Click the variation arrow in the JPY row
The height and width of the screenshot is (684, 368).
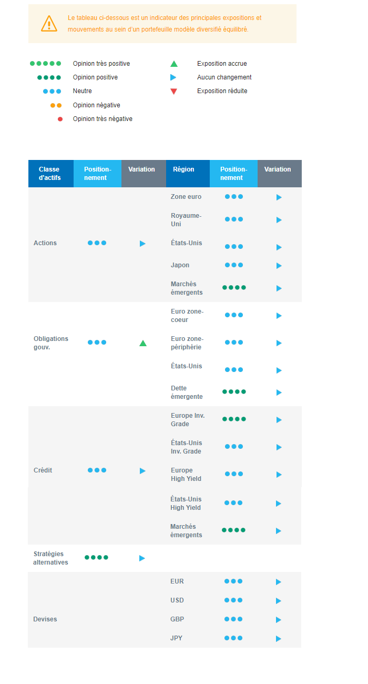pos(279,639)
